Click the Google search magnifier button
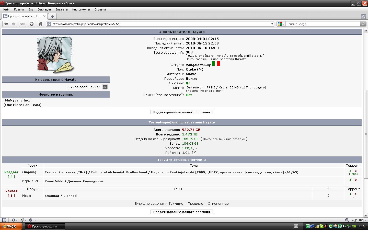The width and height of the screenshot is (368, 230). 363,24
